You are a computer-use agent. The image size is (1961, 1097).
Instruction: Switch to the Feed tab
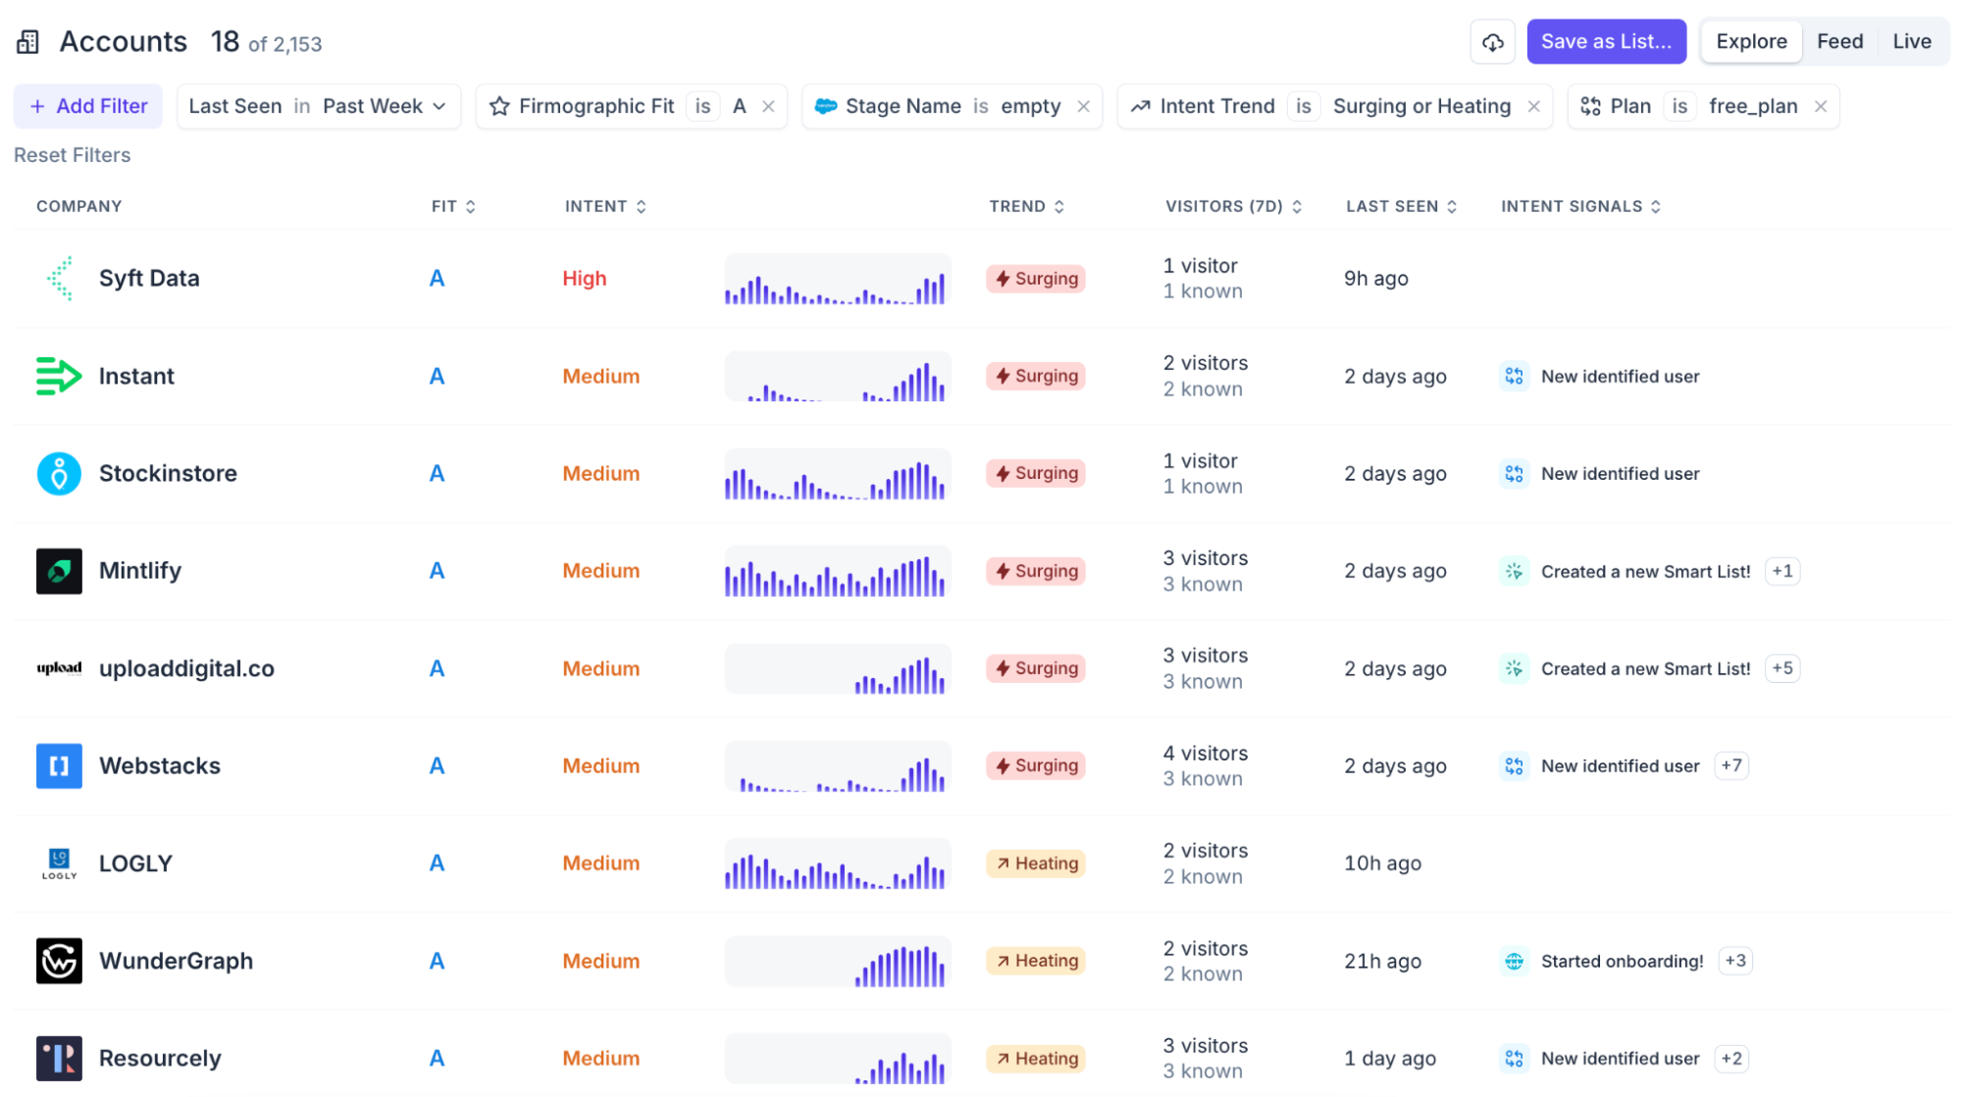(x=1839, y=42)
